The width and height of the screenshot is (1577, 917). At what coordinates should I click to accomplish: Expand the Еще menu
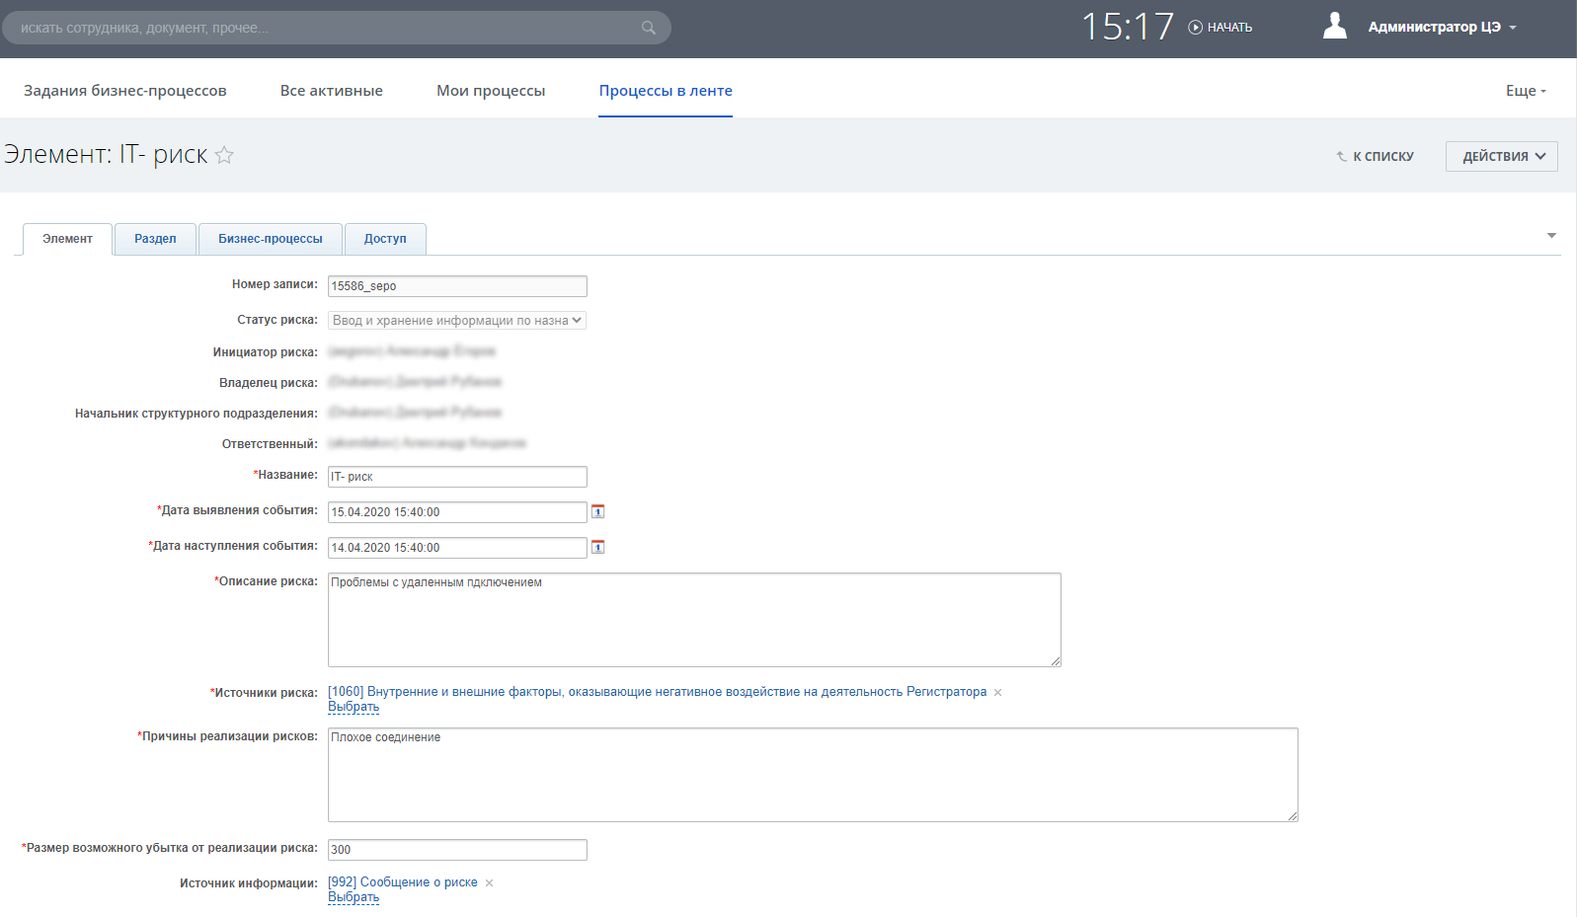click(1526, 91)
